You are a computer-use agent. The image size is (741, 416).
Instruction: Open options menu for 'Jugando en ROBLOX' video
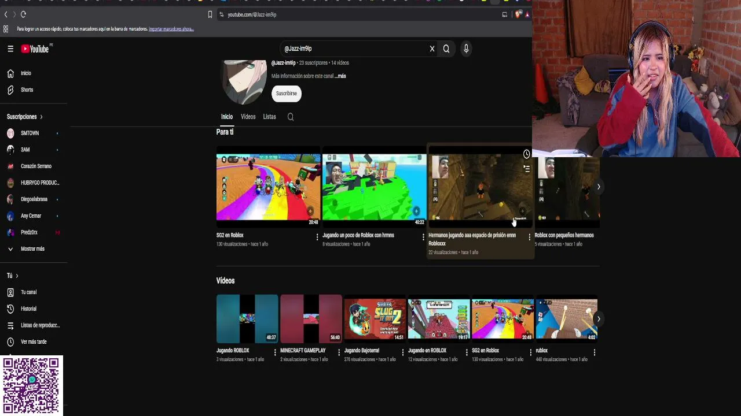[x=467, y=352]
